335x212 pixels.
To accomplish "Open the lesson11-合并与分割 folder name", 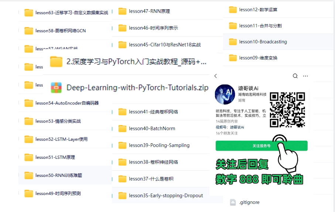I will click(260, 26).
